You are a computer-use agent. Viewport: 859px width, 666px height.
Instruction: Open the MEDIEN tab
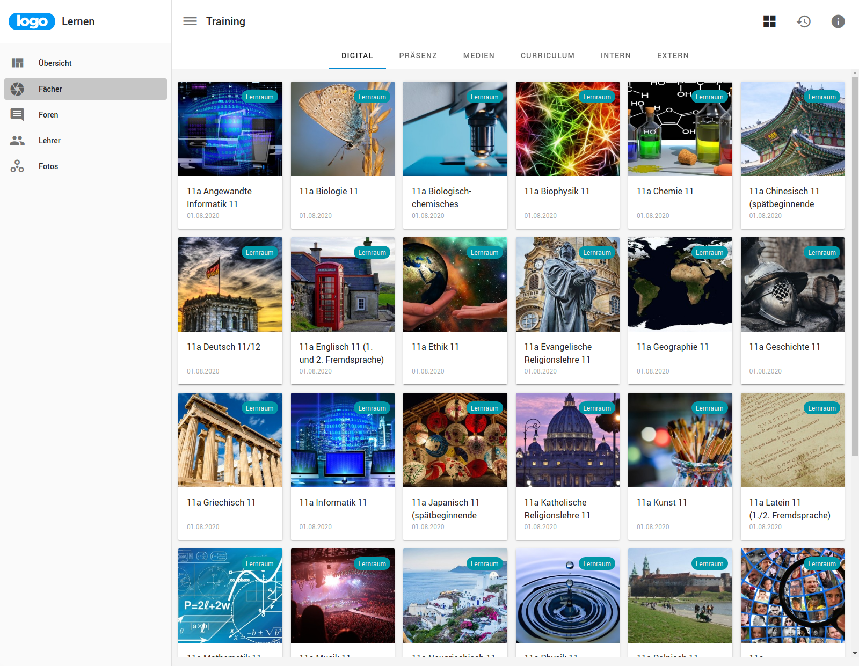[478, 56]
